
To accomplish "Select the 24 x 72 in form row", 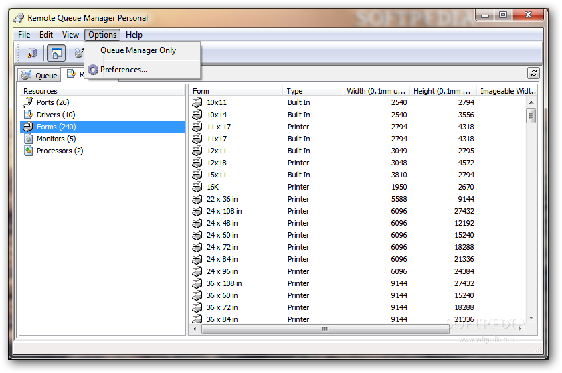I will [357, 247].
